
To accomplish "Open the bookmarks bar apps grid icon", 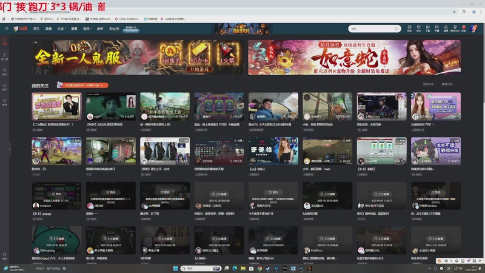I will 4,19.
